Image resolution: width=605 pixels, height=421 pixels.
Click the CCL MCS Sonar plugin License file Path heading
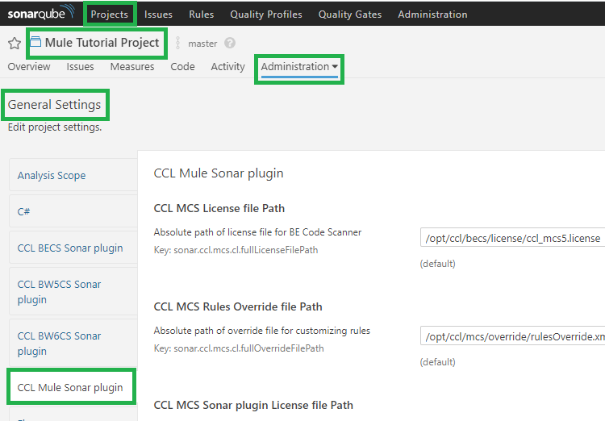coord(253,405)
